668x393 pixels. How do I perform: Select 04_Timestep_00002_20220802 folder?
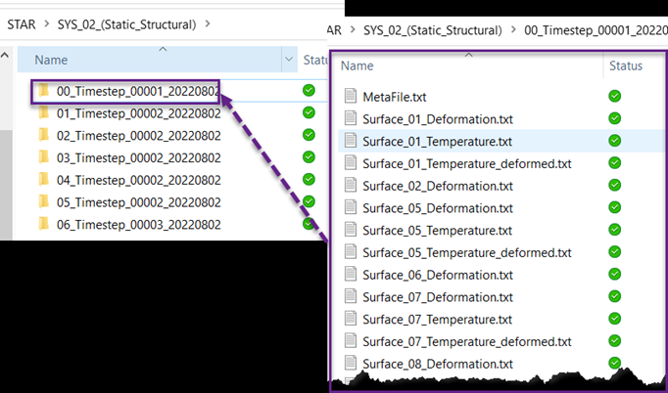point(138,180)
